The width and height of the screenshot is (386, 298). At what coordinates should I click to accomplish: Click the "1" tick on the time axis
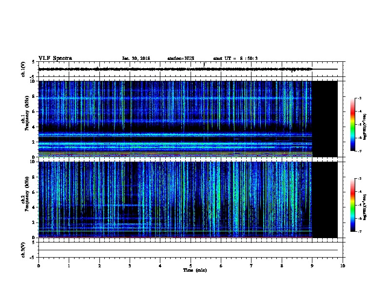[69, 266]
